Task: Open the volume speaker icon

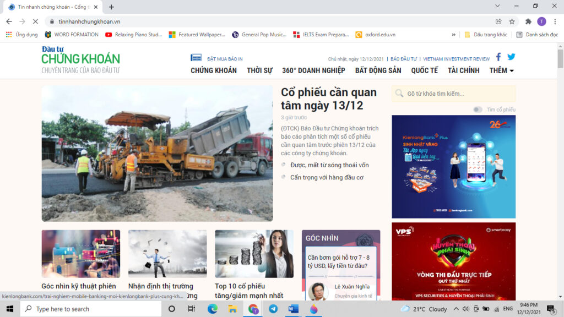Action: tap(466, 309)
